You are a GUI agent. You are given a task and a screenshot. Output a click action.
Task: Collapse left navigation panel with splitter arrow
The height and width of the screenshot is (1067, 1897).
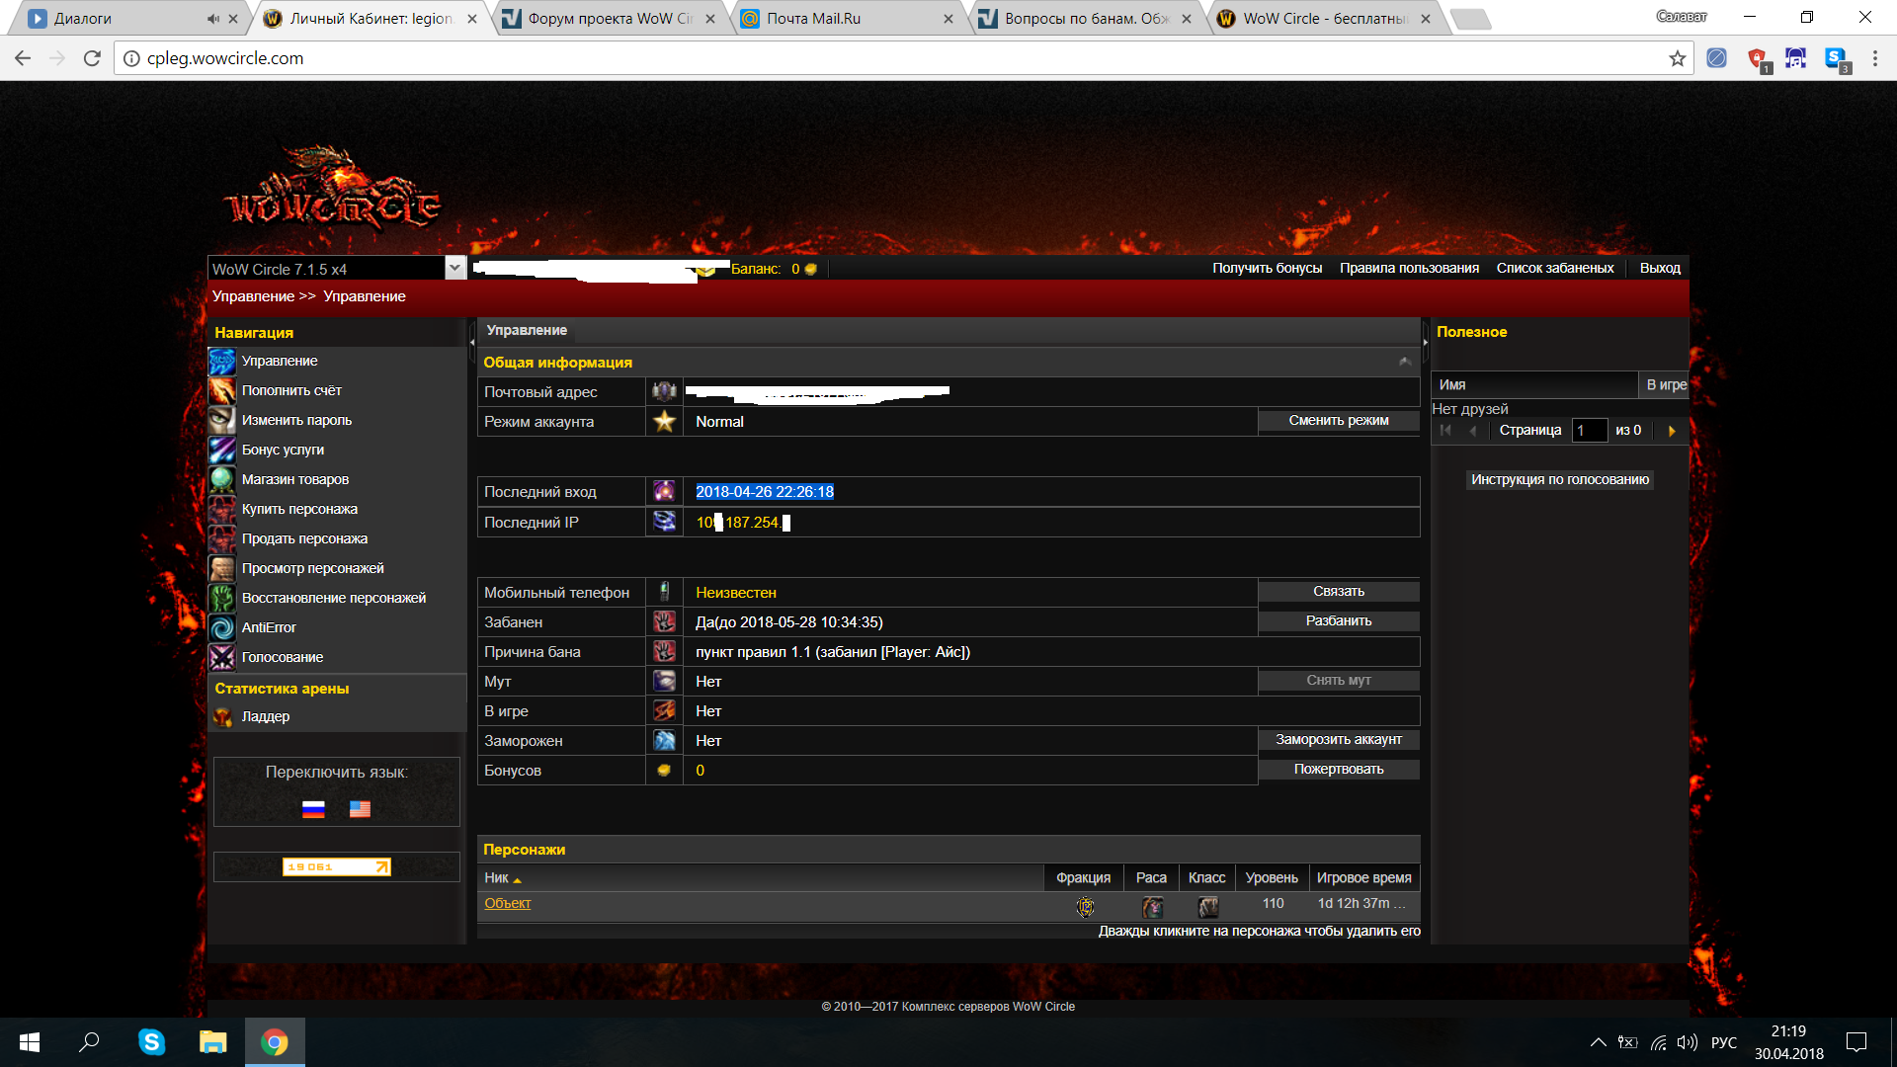[471, 343]
